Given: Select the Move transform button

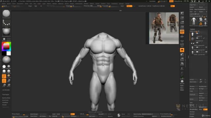Looking at the screenshot, I should tap(9, 81).
